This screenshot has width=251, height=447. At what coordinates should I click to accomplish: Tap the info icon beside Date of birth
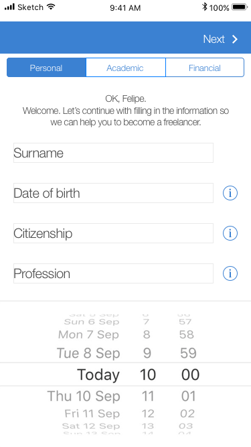230,193
